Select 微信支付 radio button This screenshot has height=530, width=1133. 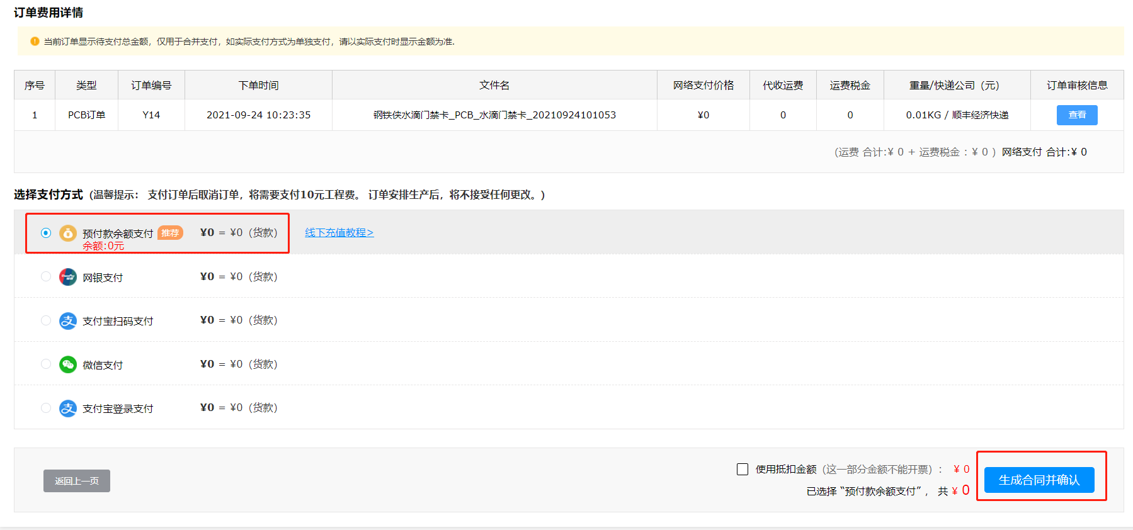(x=46, y=364)
